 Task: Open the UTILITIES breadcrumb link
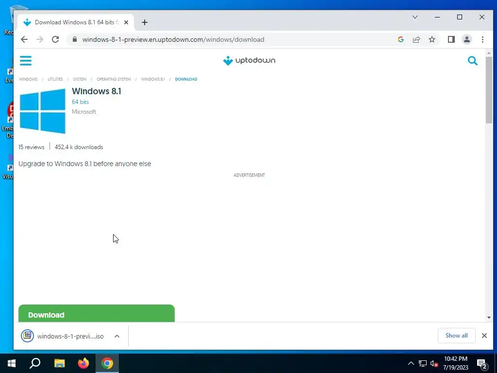55,79
